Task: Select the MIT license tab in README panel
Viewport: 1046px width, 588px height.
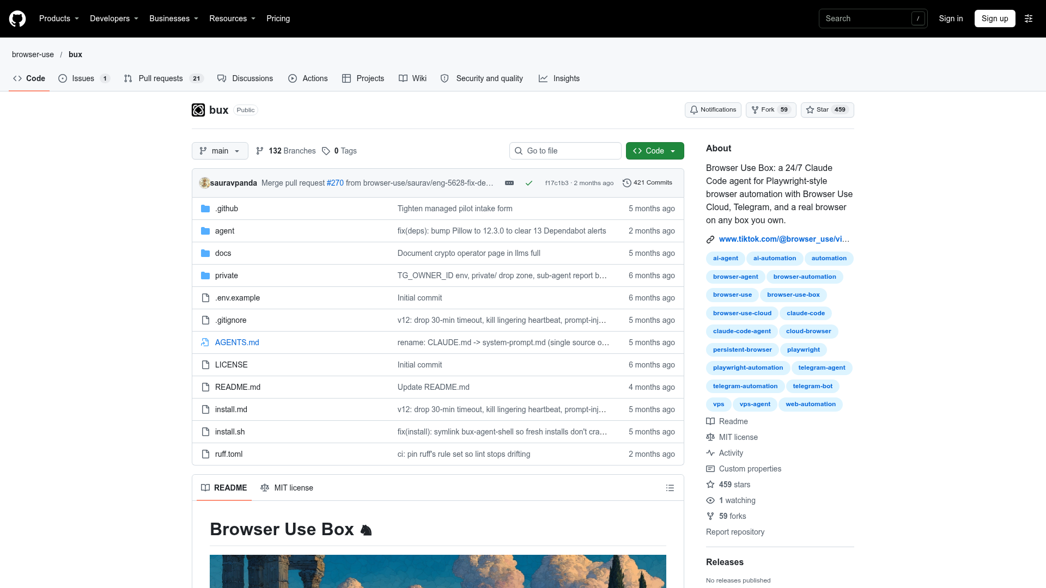Action: 287,488
